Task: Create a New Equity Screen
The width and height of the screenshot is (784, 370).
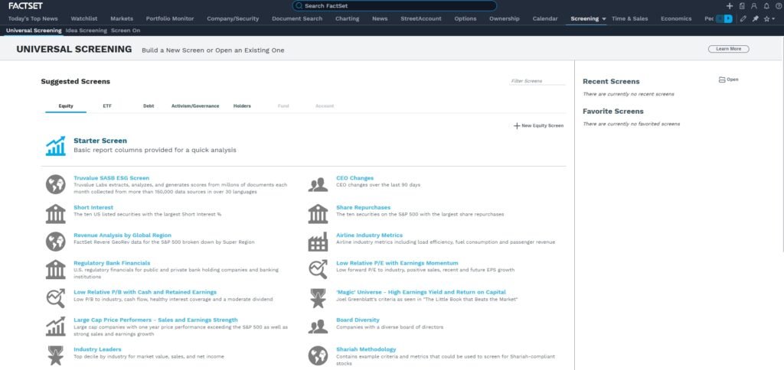Action: click(538, 125)
